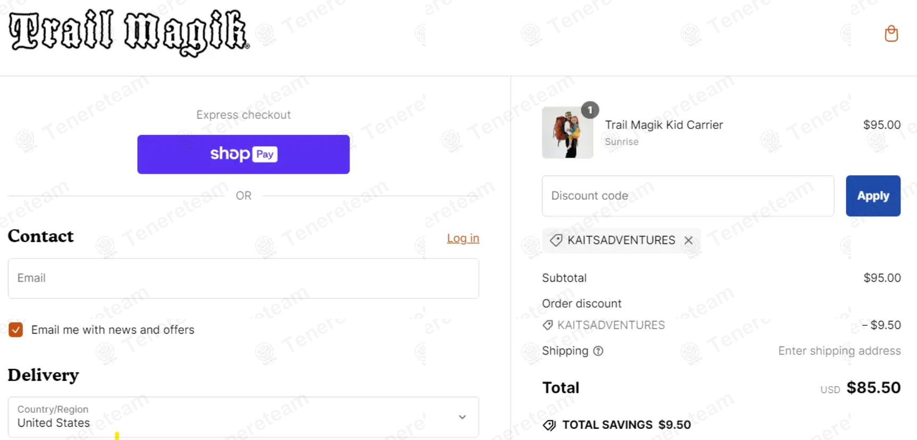Uncheck Email me with news and offers
The width and height of the screenshot is (917, 440).
(16, 330)
